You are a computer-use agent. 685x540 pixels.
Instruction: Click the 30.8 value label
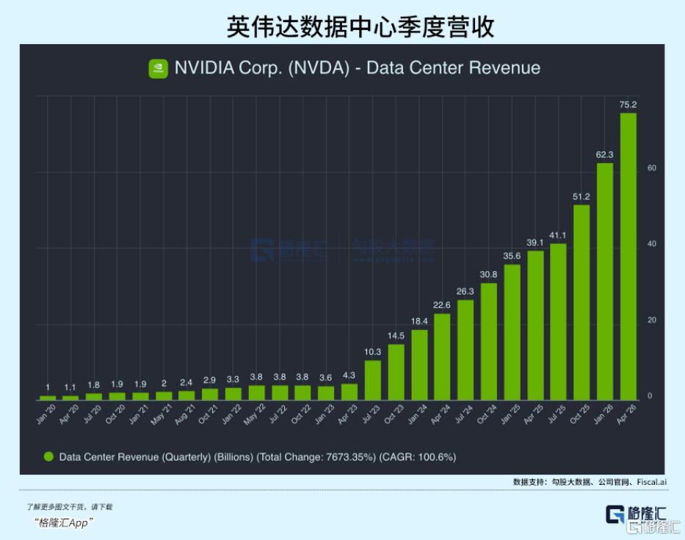tap(488, 275)
